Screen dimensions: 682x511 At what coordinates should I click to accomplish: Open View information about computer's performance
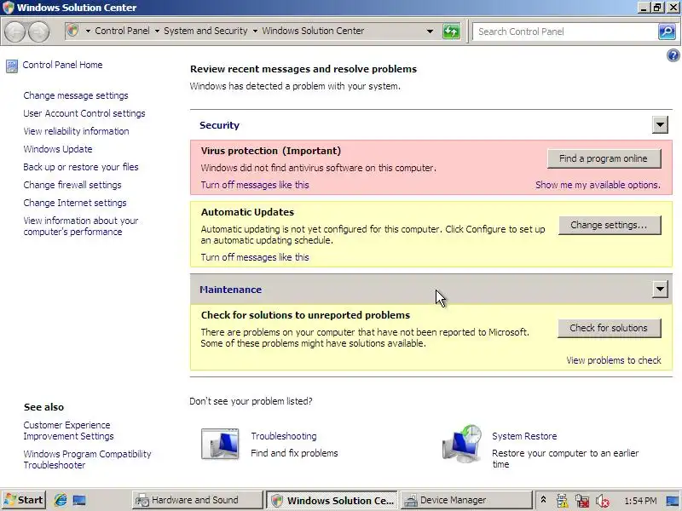(x=81, y=226)
